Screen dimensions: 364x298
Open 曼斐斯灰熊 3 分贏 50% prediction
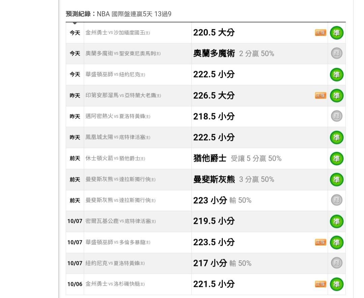tap(234, 179)
